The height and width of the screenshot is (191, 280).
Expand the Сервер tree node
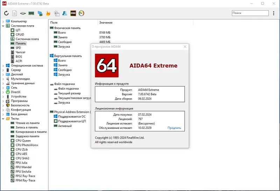3,70
